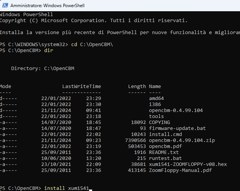This screenshot has height=191, width=240.
Task: Click the length value '503453'
Action: (x=137, y=146)
